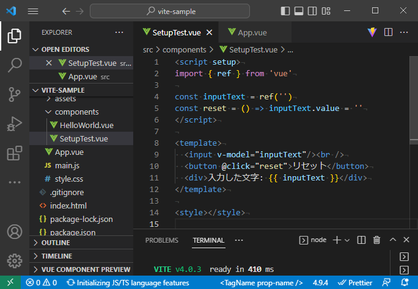Open Explorer Views and More Actions ellipsis
418x289 pixels.
(119, 32)
